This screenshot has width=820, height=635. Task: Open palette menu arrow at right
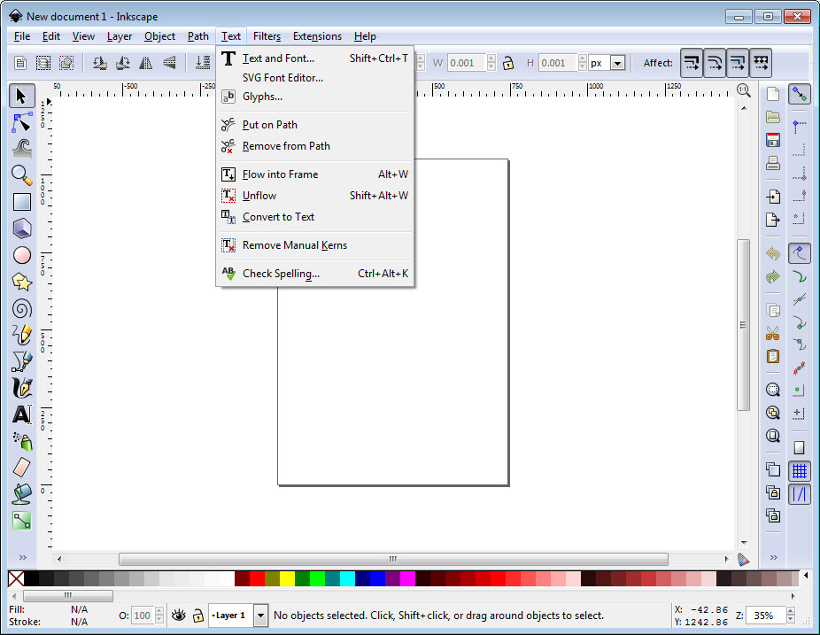coord(806,576)
